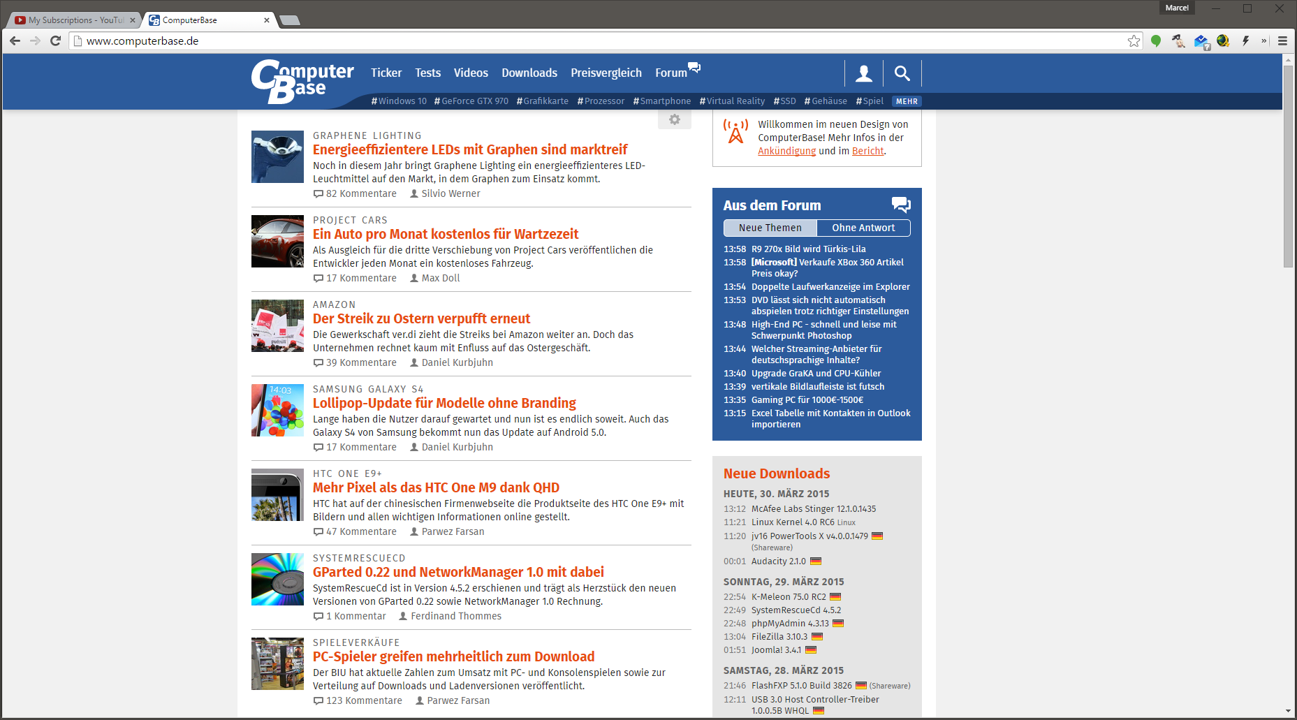This screenshot has height=720, width=1297.
Task: Open Mehr Pixel als das HTC One M9 article
Action: pos(436,487)
